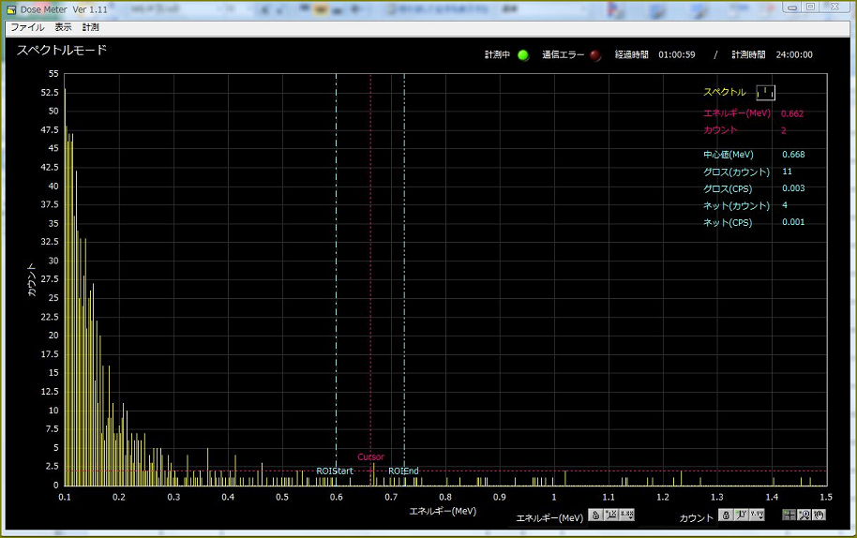Image resolution: width=857 pixels, height=538 pixels.
Task: Click the count axis autoscale Y icon
Action: (x=741, y=516)
